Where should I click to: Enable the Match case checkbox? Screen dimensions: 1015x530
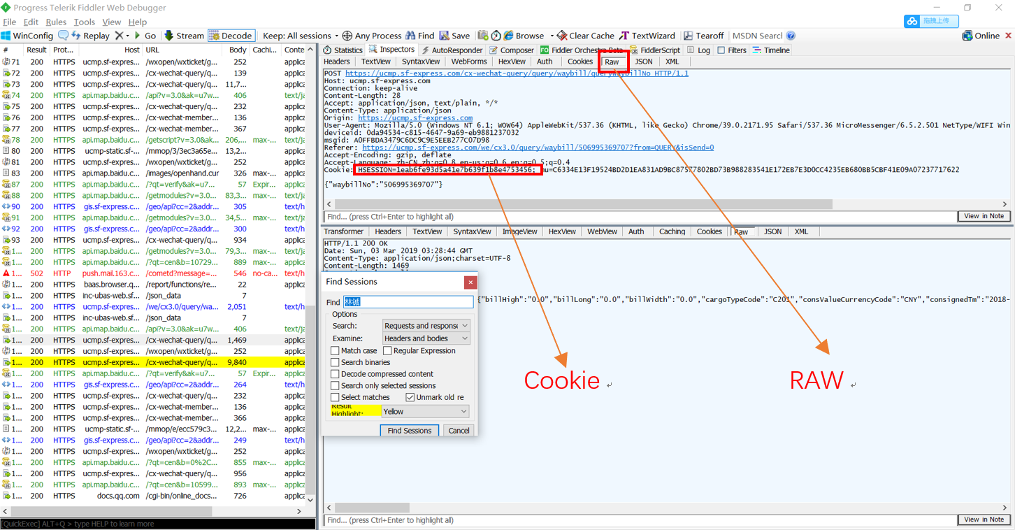335,351
